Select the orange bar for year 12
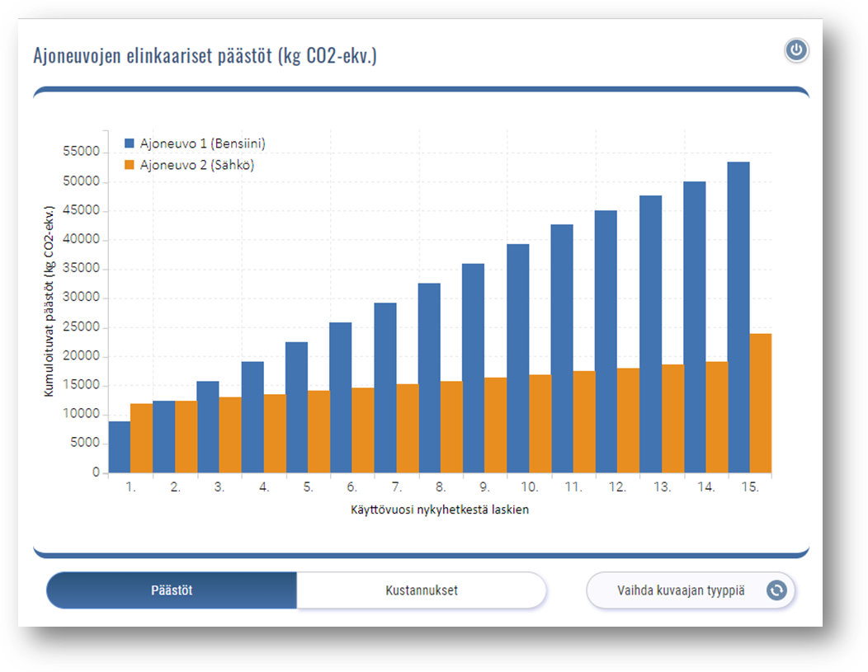 tap(628, 421)
